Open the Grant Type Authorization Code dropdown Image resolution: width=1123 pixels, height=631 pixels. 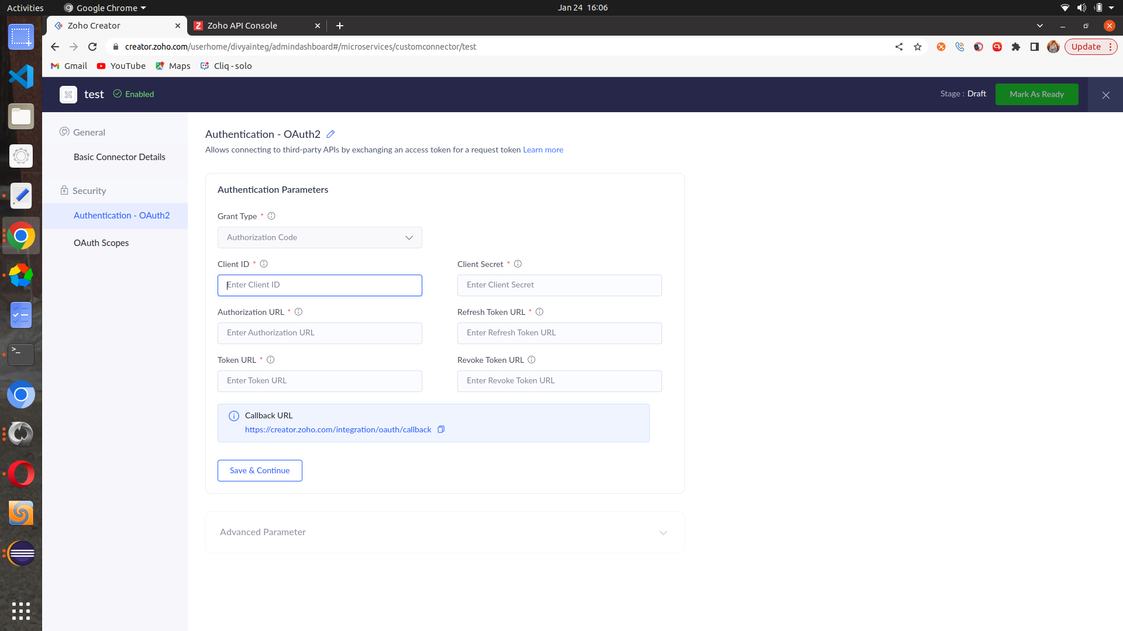click(319, 238)
